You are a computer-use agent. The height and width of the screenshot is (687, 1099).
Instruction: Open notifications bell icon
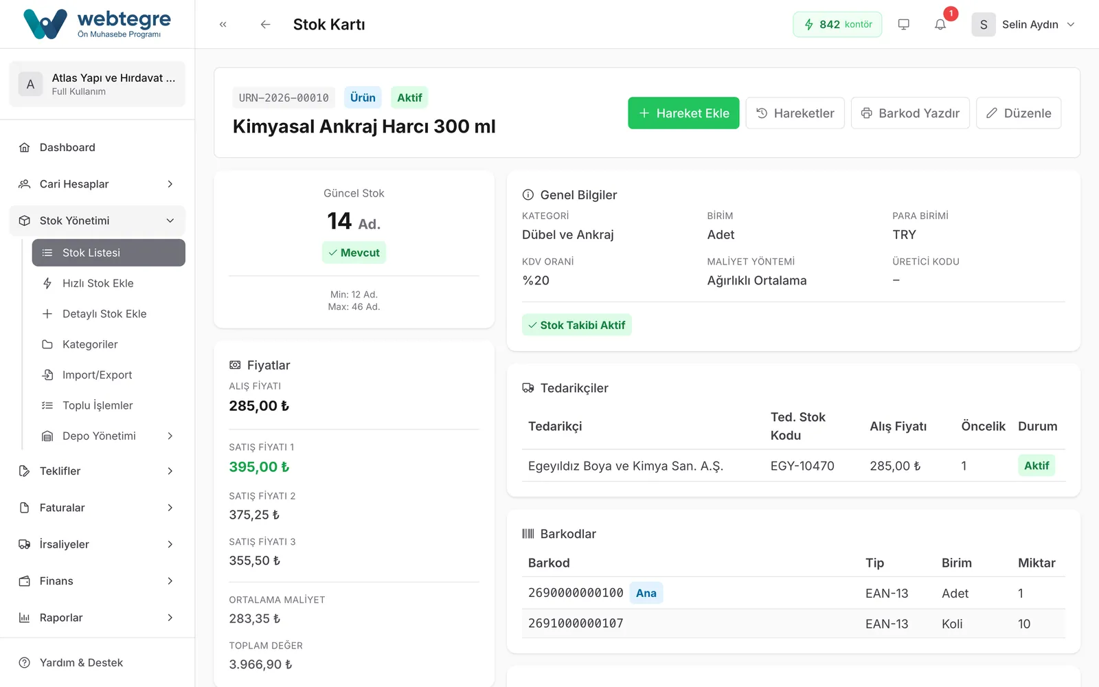tap(940, 25)
